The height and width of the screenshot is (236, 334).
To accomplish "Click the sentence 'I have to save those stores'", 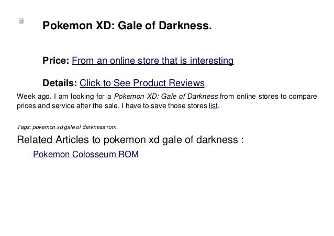I will click(x=164, y=106).
